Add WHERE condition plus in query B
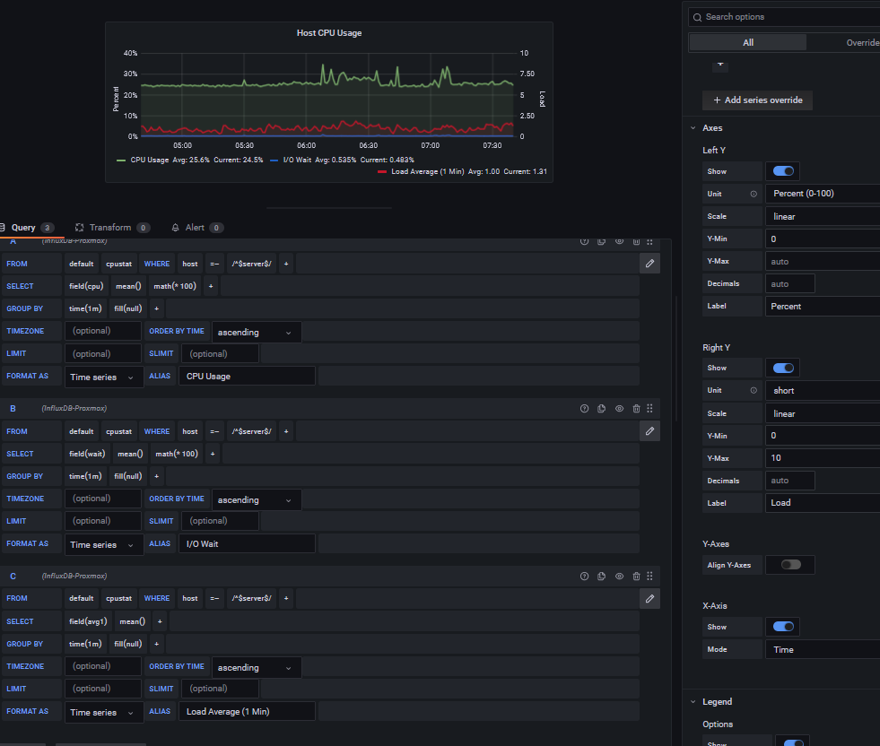This screenshot has height=746, width=880. 286,431
